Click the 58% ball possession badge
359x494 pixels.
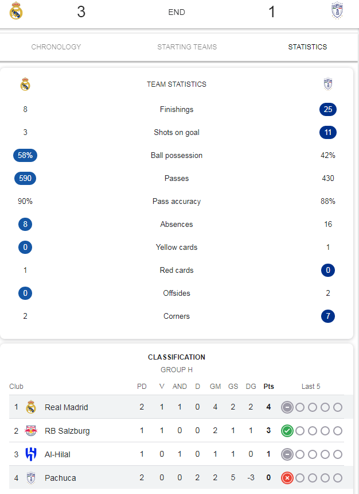[x=25, y=155]
